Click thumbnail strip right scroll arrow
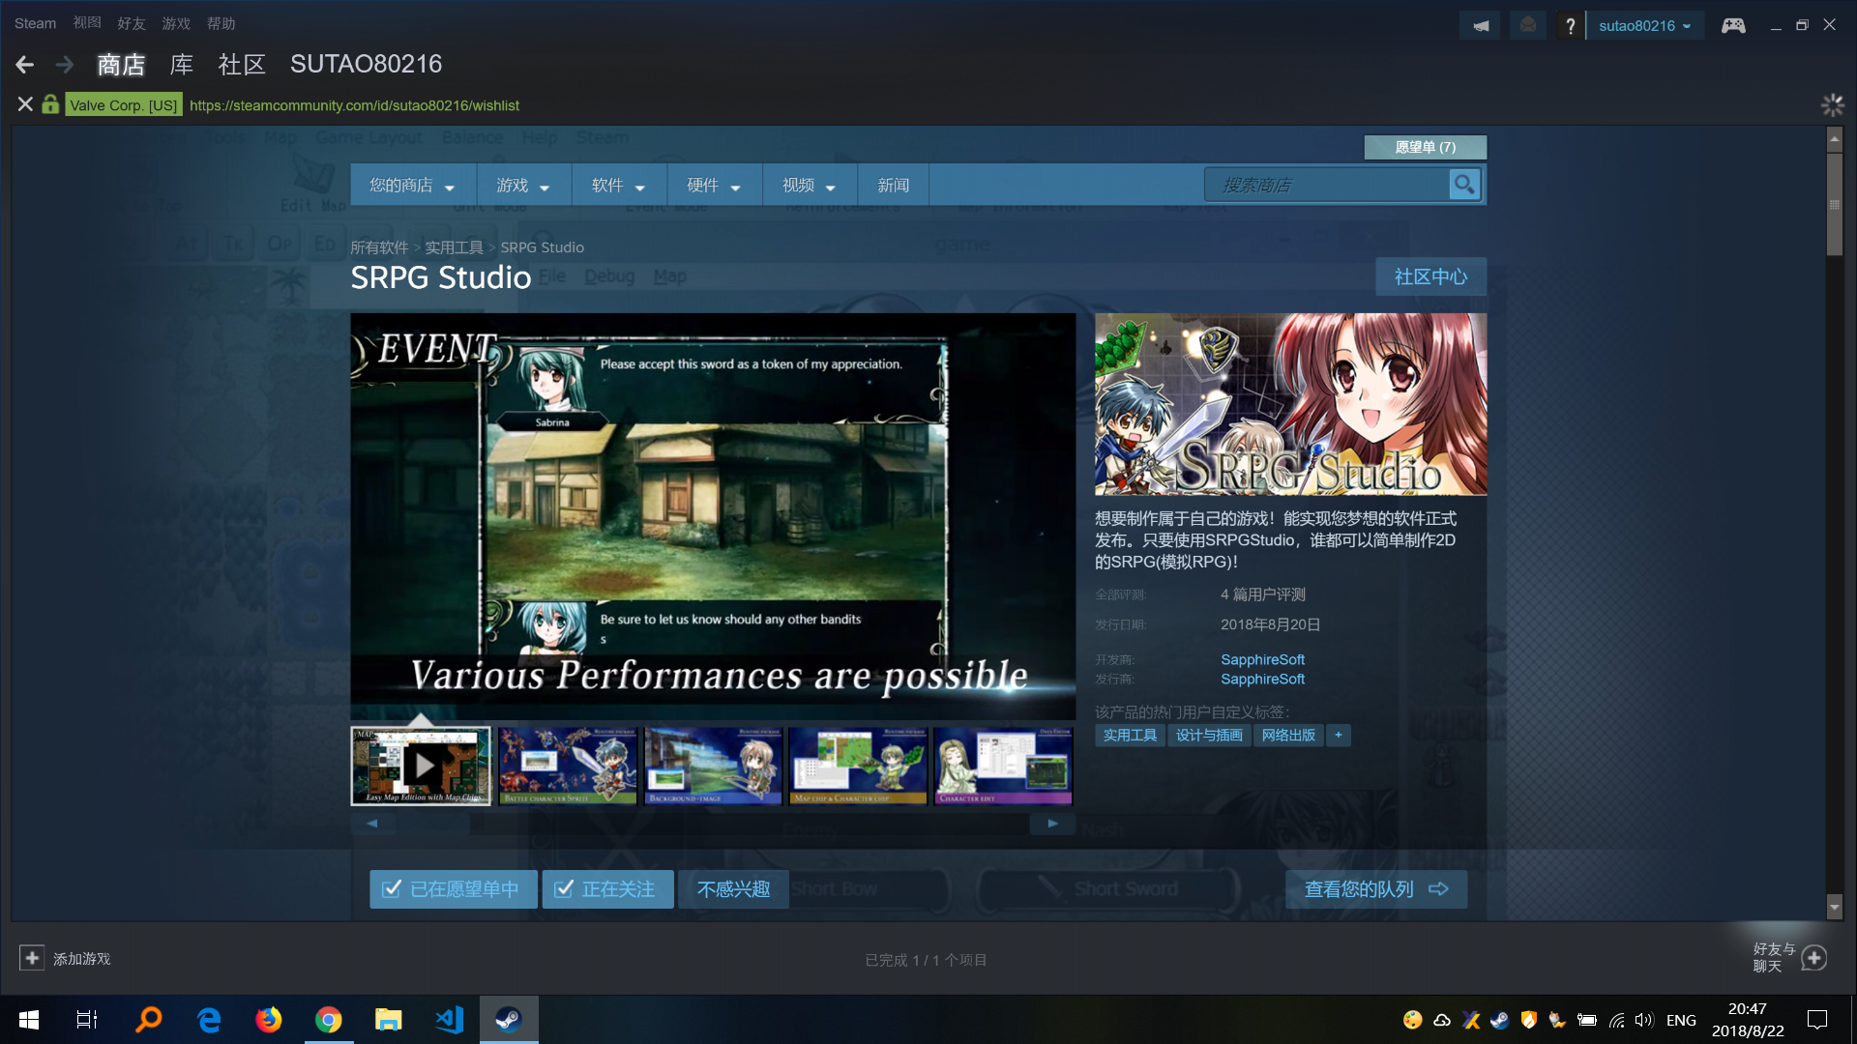The height and width of the screenshot is (1044, 1857). [1052, 824]
